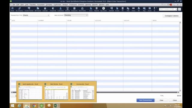Open the Edit menu
The width and height of the screenshot is (192, 108).
coord(18,5)
